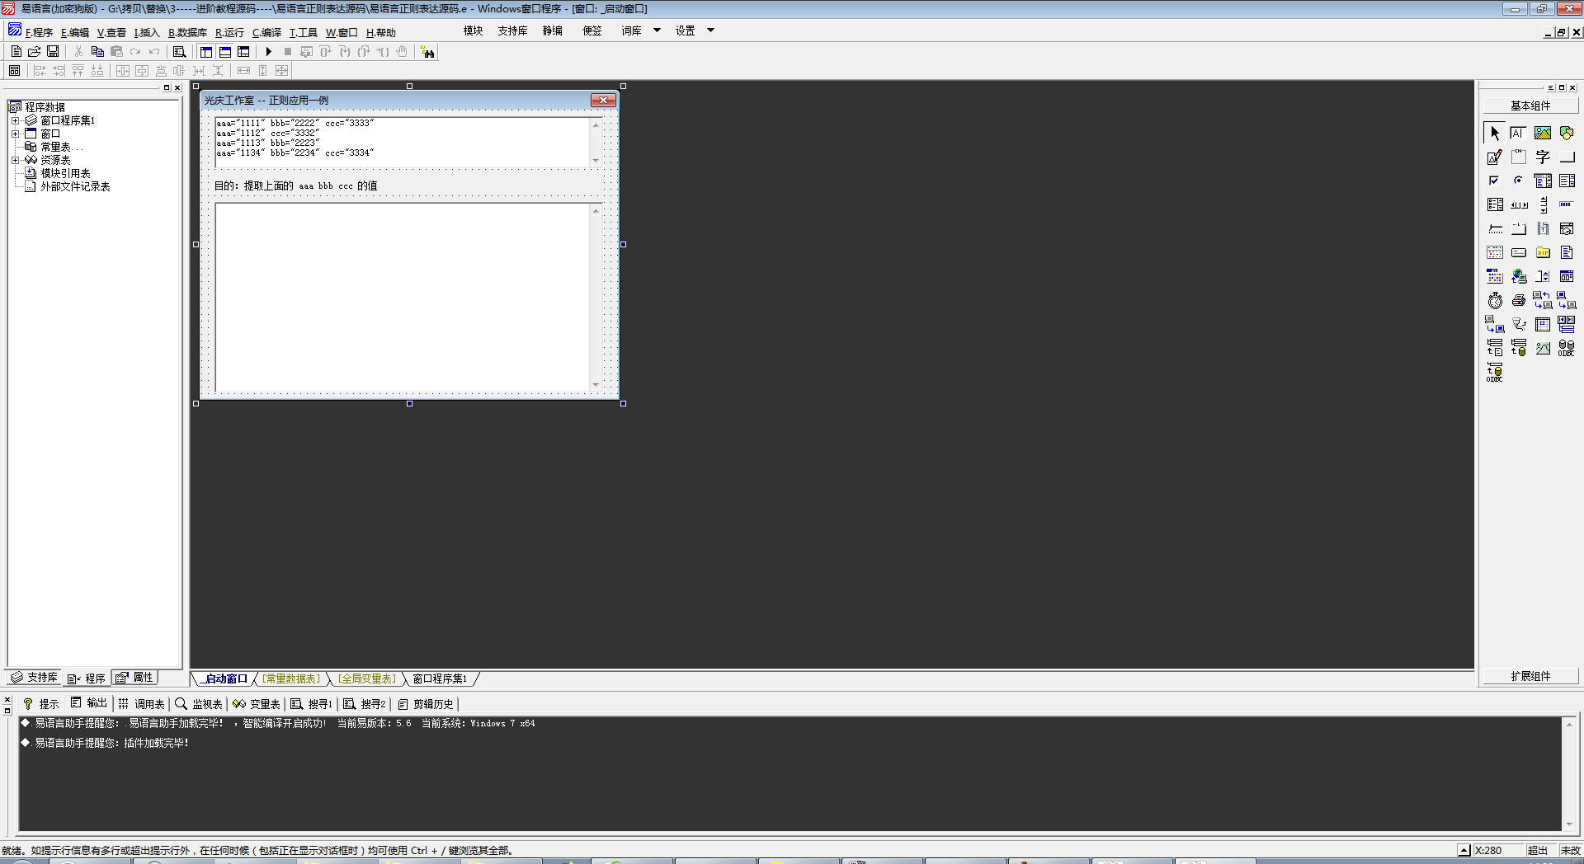Click the Find magnifier toolbar icon
Image resolution: width=1584 pixels, height=864 pixels.
pyautogui.click(x=179, y=51)
